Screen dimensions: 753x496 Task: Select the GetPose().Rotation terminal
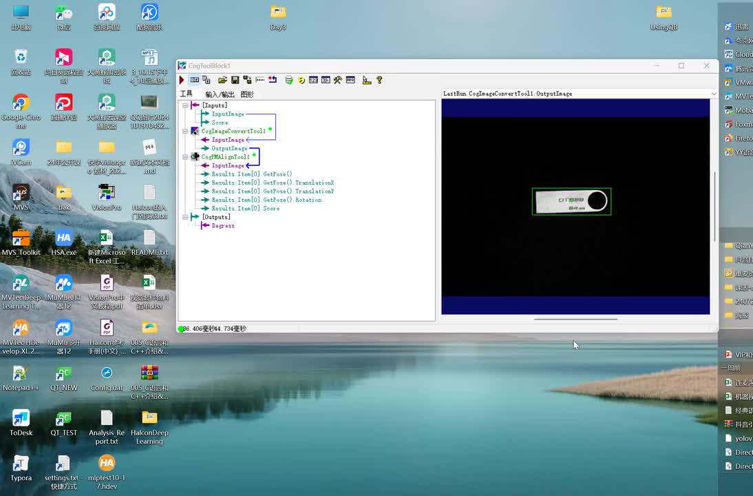pos(266,200)
